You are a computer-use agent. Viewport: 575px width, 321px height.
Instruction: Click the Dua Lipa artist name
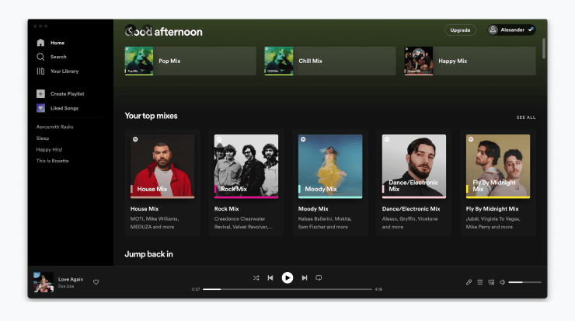(x=66, y=286)
